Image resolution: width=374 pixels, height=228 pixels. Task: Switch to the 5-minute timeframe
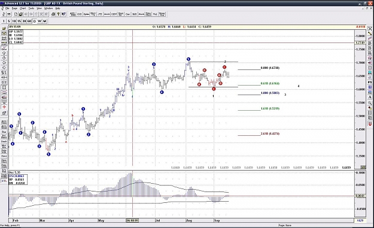(x=9, y=21)
